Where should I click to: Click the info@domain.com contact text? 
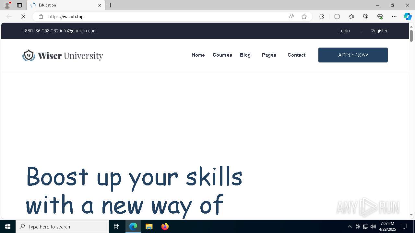pyautogui.click(x=78, y=31)
